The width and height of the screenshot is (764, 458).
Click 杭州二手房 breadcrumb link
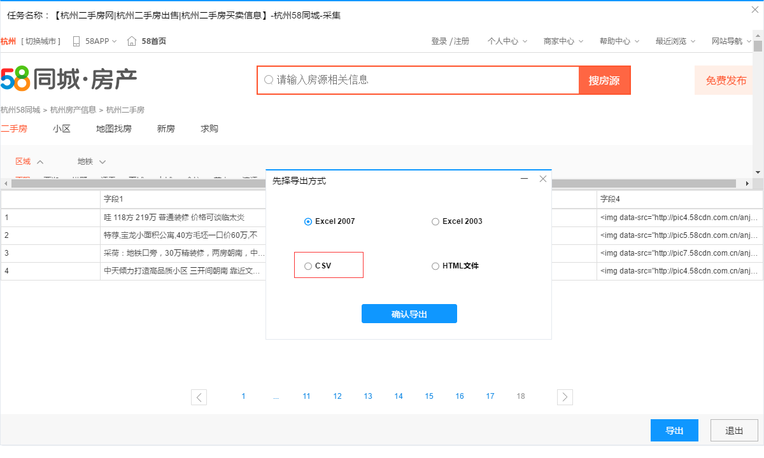[x=125, y=110]
